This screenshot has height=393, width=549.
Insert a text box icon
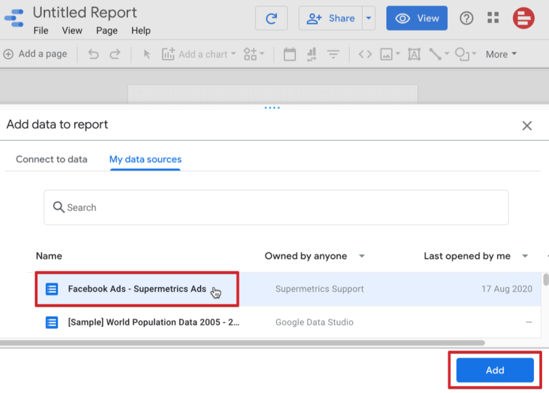(x=414, y=54)
